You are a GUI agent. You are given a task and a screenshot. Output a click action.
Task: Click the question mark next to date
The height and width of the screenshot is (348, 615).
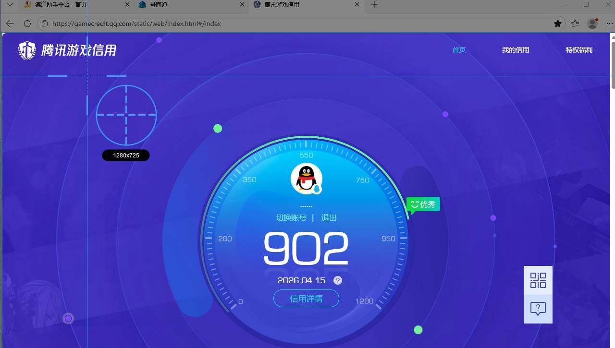[338, 280]
